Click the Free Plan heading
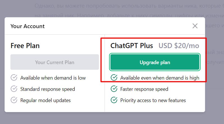This screenshot has height=124, width=224. (x=25, y=46)
